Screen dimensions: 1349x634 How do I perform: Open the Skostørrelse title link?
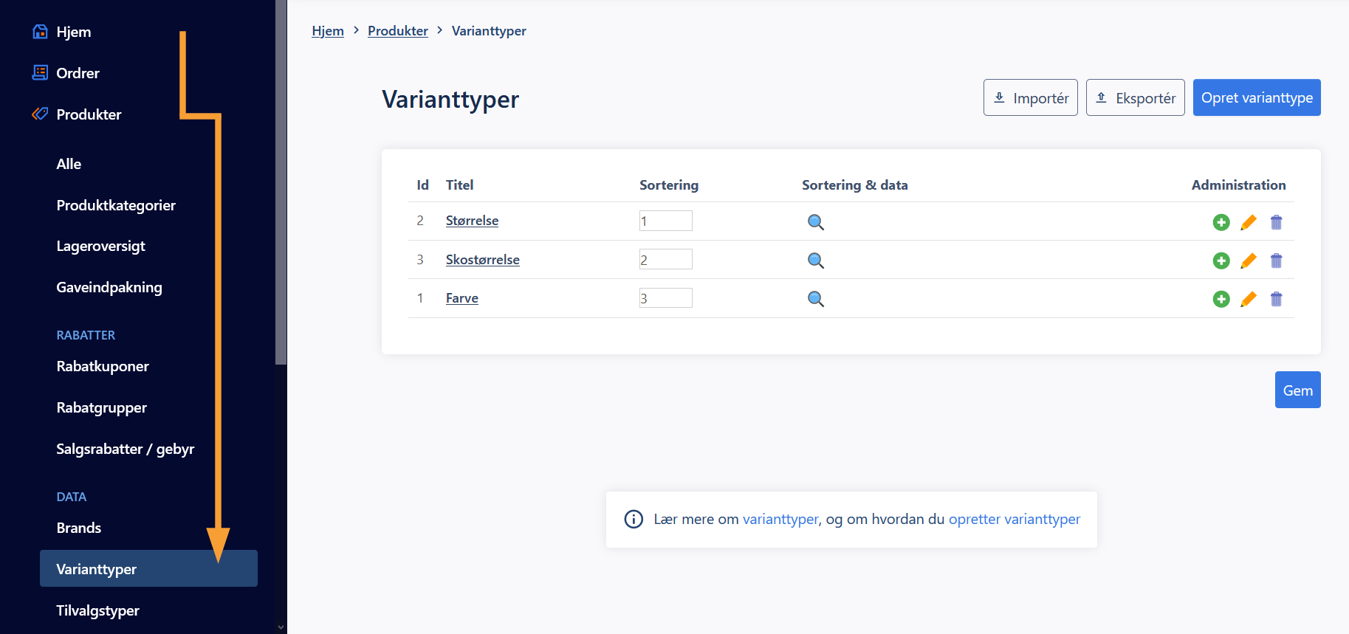pos(483,260)
